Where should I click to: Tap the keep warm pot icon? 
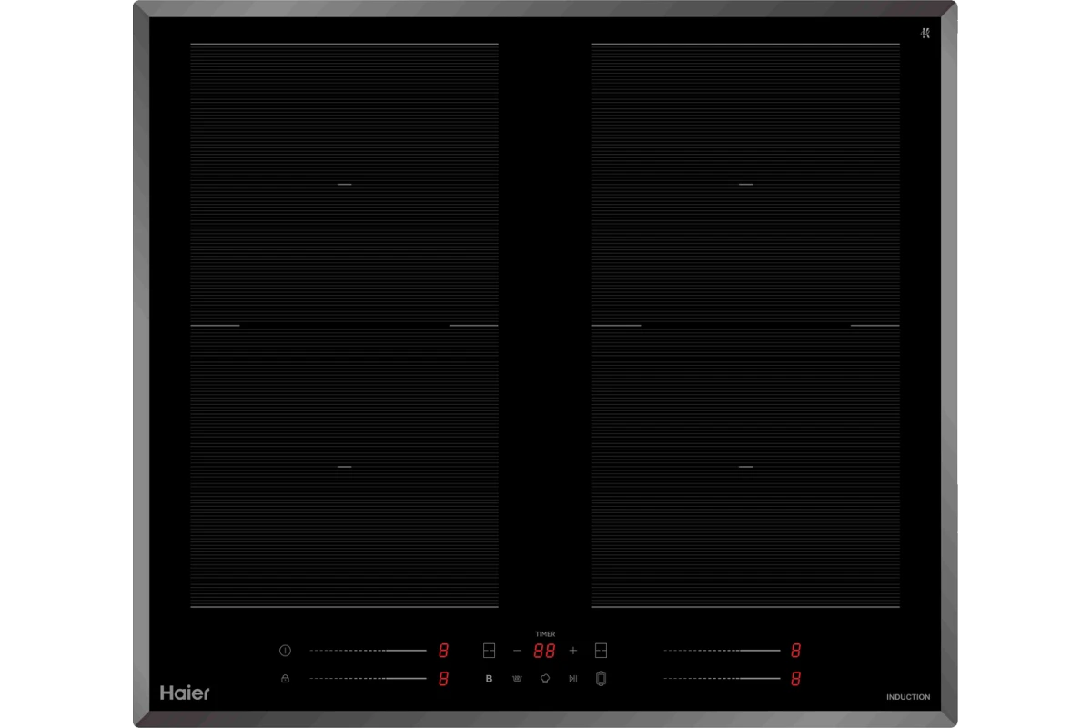point(517,678)
